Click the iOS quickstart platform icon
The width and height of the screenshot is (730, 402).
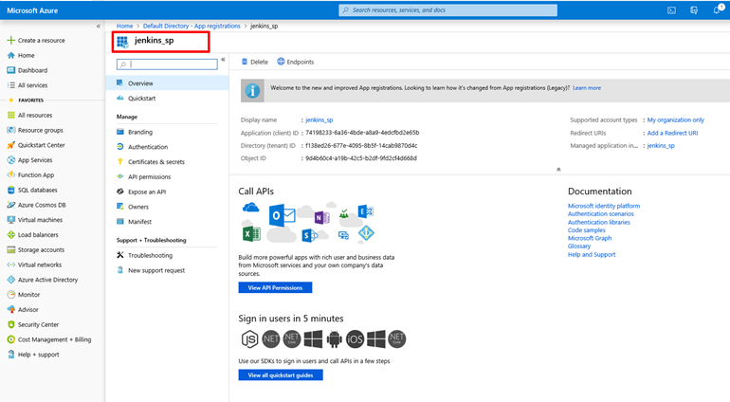355,339
